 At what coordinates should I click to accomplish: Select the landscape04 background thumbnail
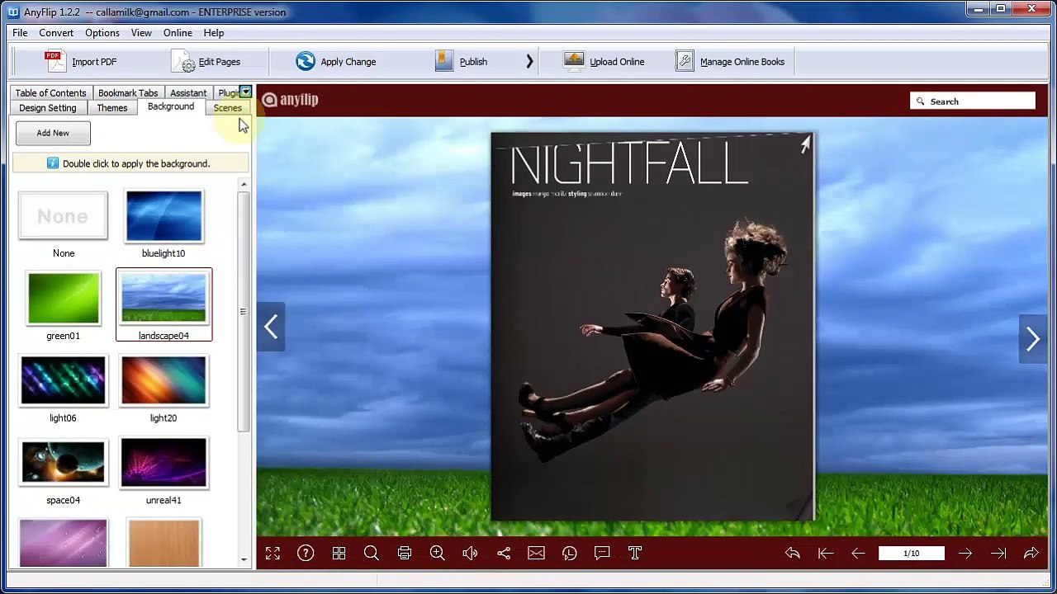pyautogui.click(x=164, y=304)
